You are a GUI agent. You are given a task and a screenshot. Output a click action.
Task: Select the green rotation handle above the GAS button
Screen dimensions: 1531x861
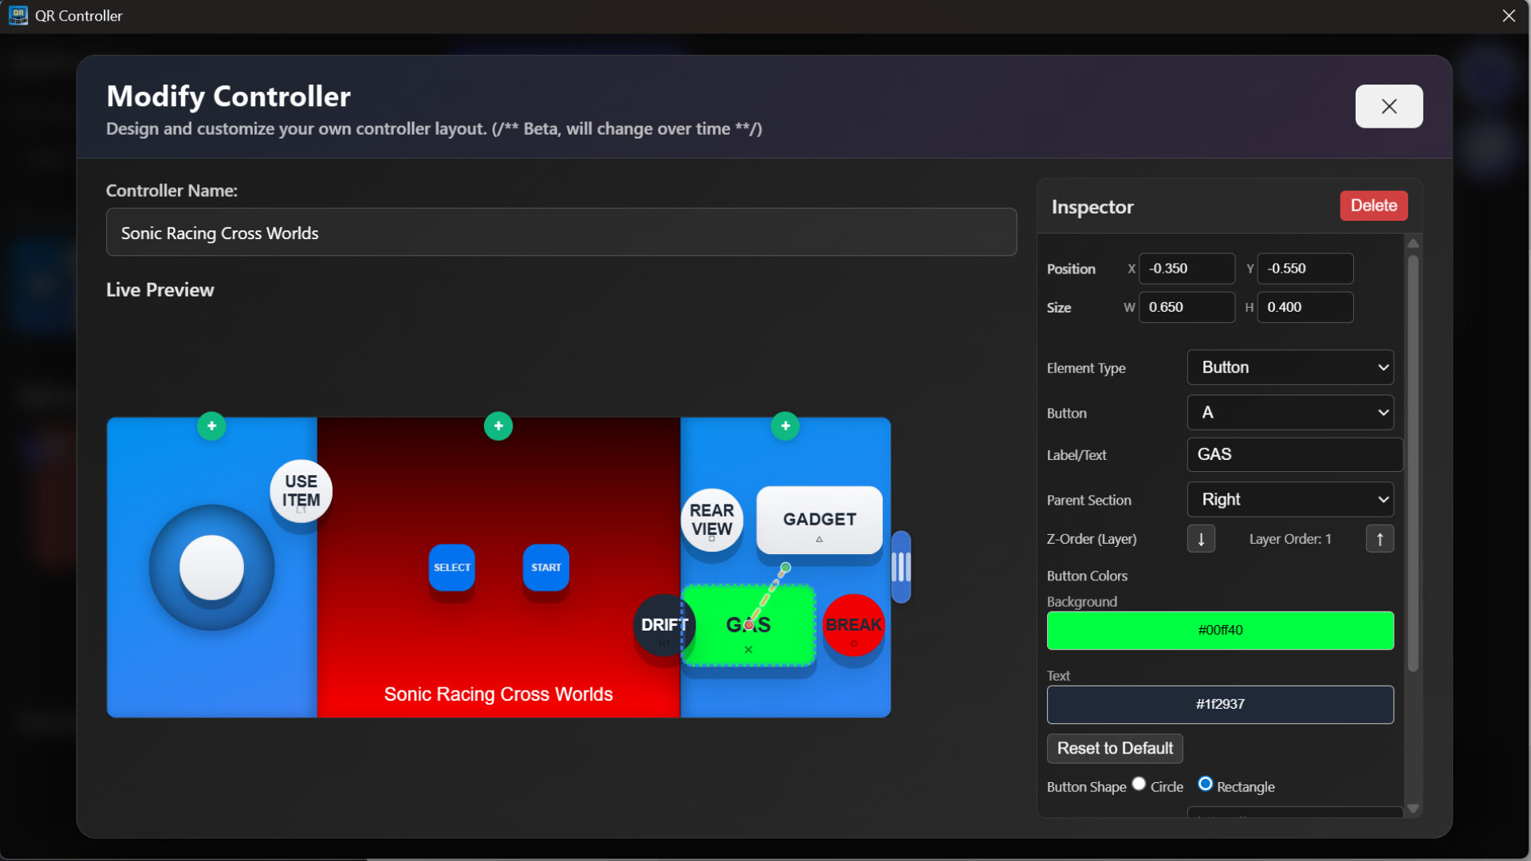(785, 567)
